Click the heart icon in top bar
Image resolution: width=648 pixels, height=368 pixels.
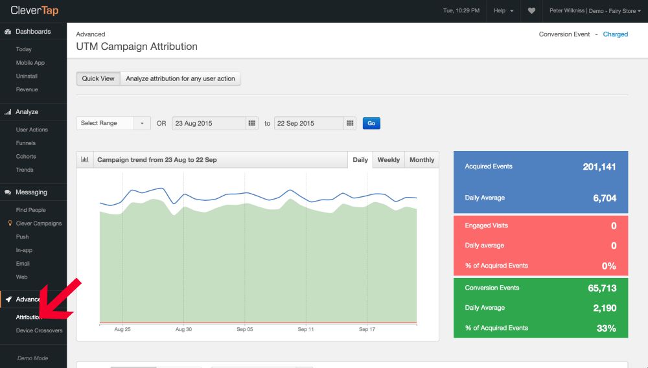[x=531, y=11]
